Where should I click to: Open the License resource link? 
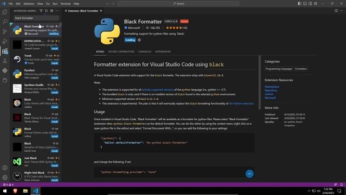pos(269,94)
